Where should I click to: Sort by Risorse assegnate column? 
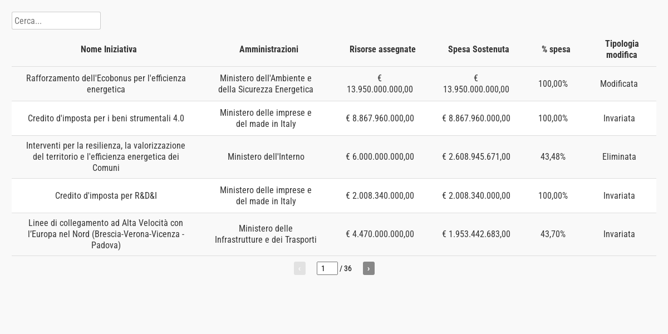(x=382, y=49)
